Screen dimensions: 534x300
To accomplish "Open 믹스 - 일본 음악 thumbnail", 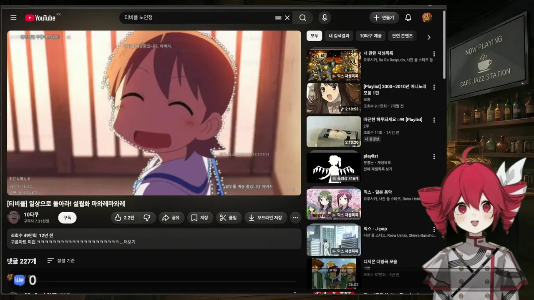I will 334,204.
